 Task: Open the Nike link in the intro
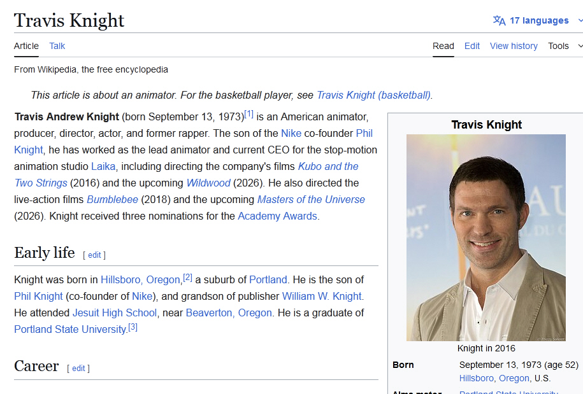tap(291, 133)
